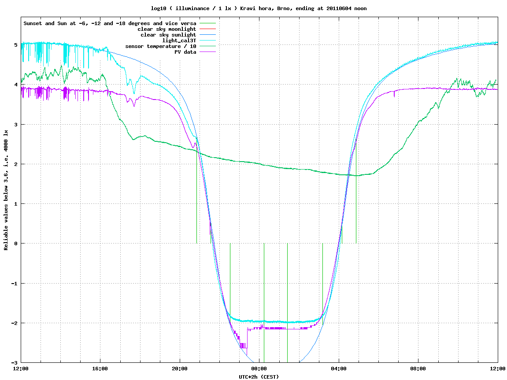
Task: Click the y-axis tick label 3
Action: tap(15, 125)
